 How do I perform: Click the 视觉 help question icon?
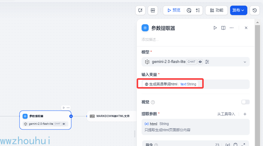153,102
